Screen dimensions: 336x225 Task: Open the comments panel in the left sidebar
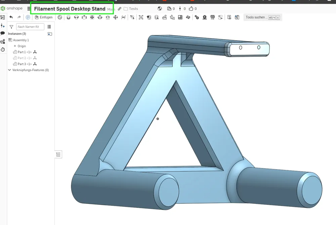pyautogui.click(x=3, y=34)
